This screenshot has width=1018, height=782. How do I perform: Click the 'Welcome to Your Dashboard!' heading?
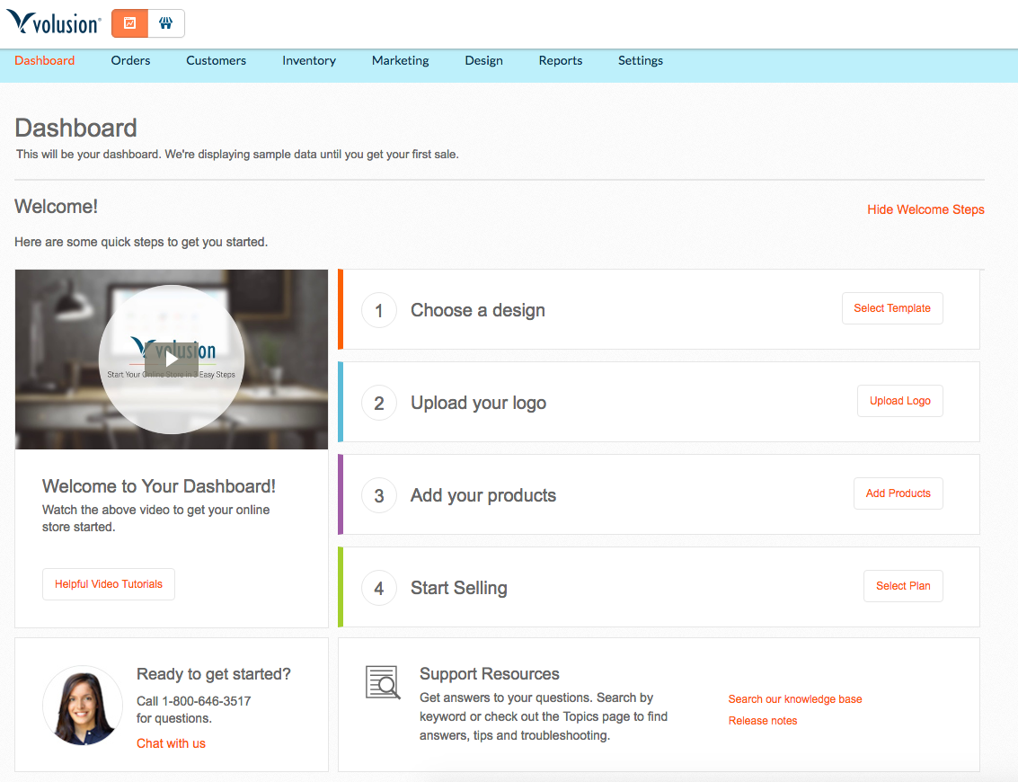coord(159,486)
